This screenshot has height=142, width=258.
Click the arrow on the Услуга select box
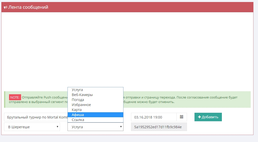point(120,127)
